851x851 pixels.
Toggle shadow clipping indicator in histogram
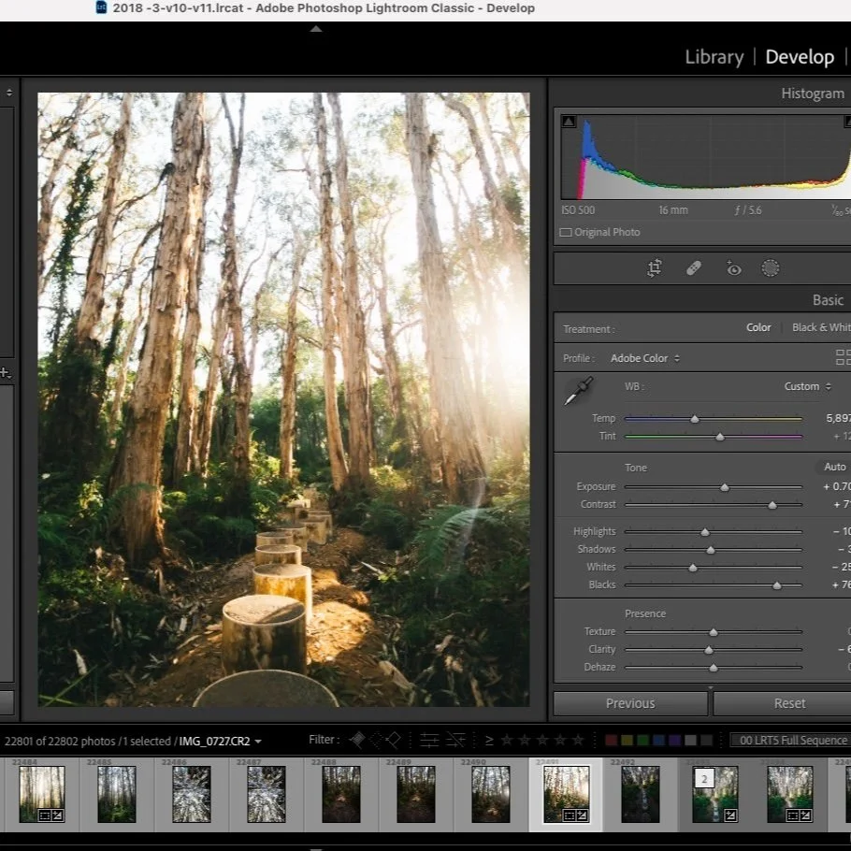pos(569,122)
